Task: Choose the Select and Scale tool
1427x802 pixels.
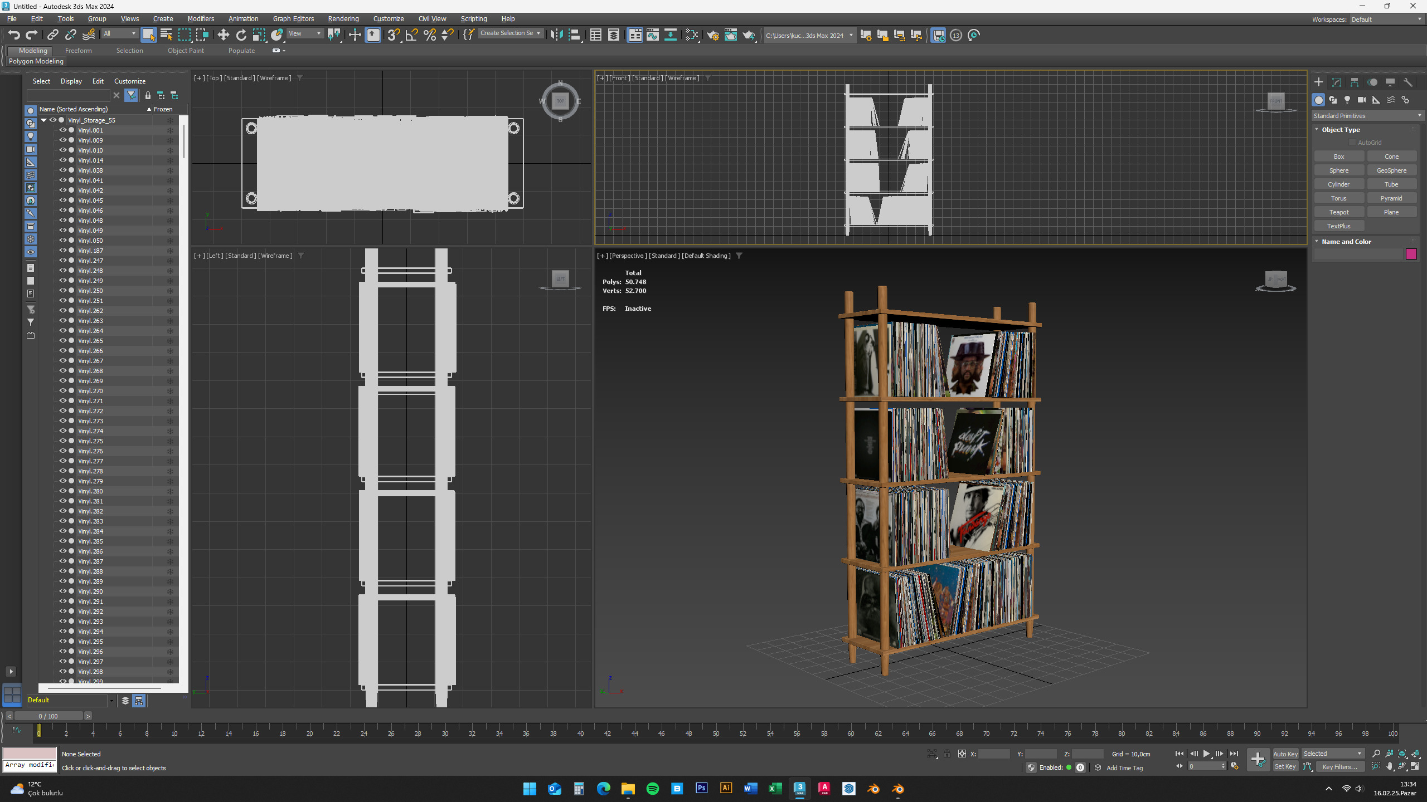Action: pos(259,35)
